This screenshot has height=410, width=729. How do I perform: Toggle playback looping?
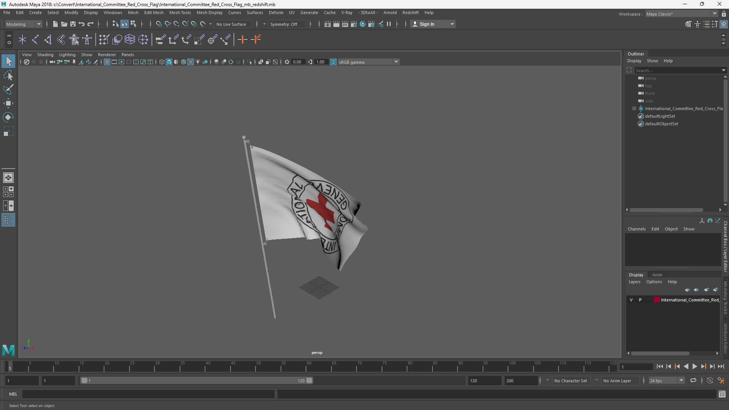pyautogui.click(x=693, y=380)
